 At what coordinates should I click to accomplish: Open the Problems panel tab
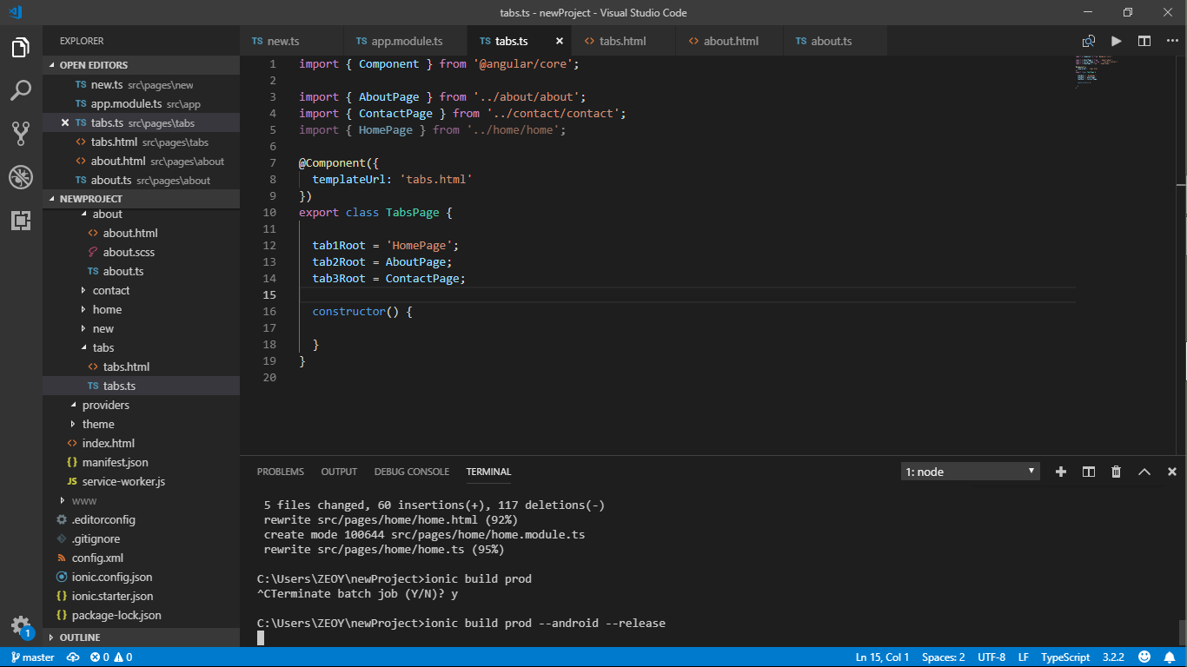281,472
